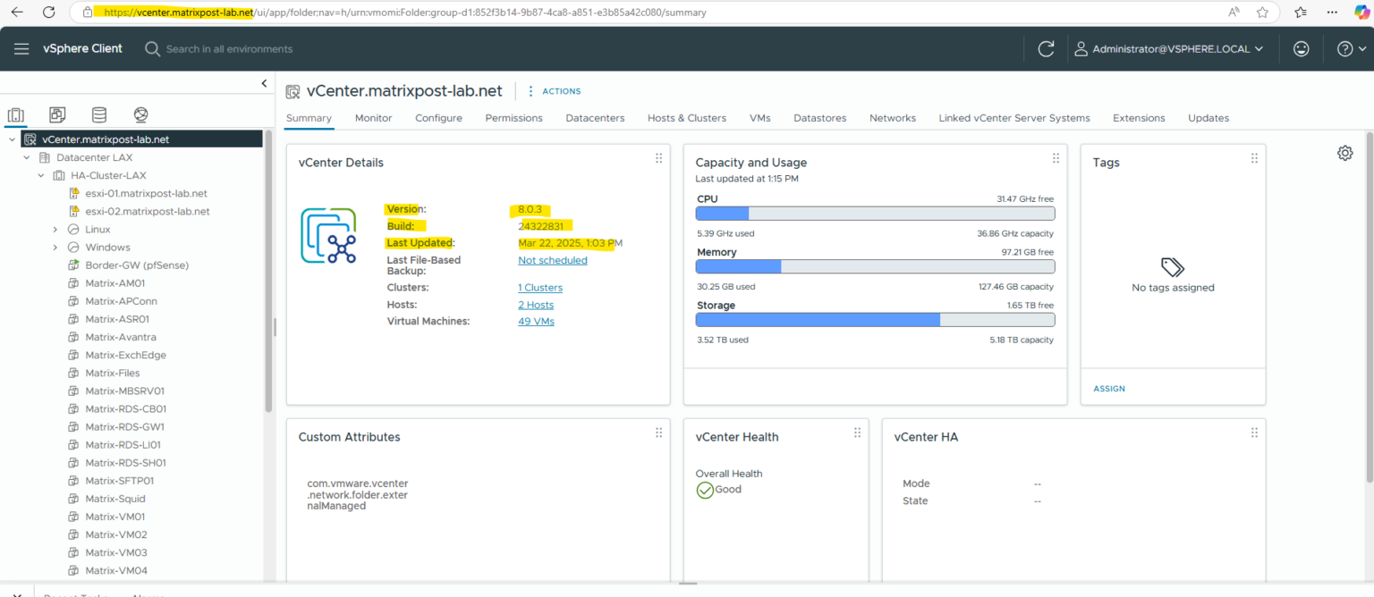Screen dimensions: 1374x597
Task: Click ASSIGN in the Tags panel
Action: [x=1109, y=388]
